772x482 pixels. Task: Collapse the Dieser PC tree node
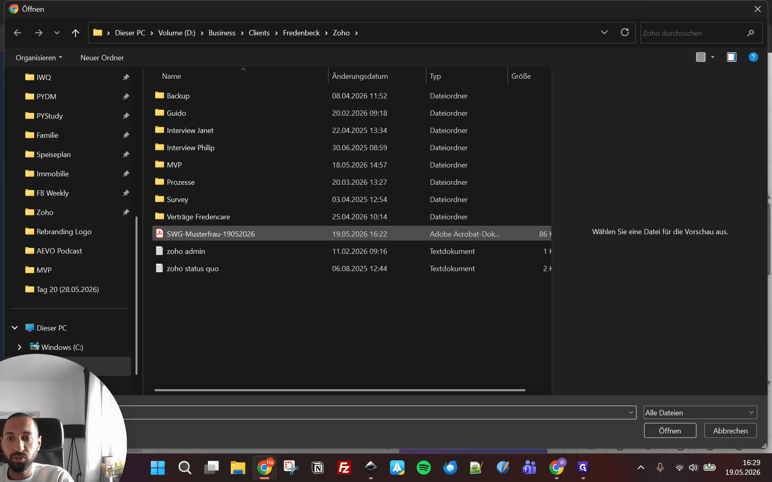point(15,328)
